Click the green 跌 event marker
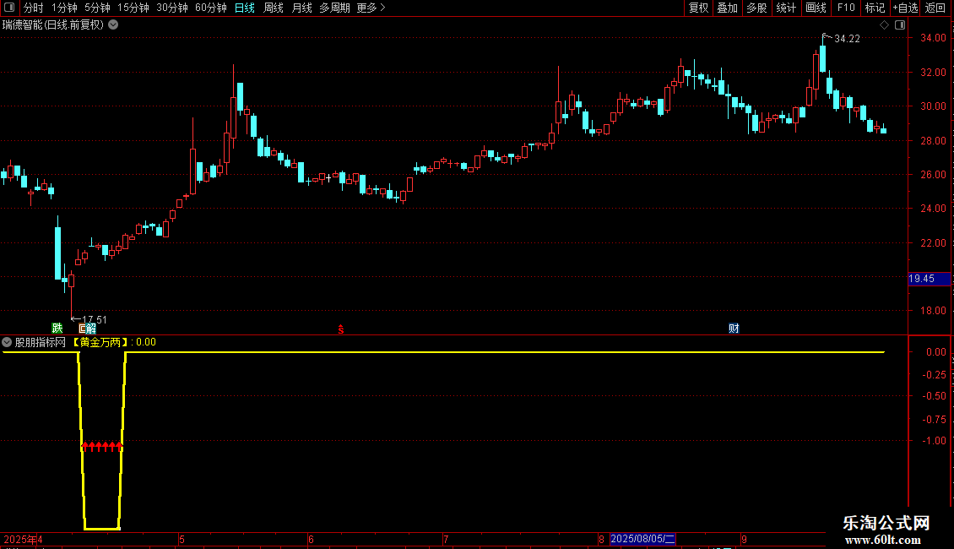 click(x=57, y=329)
